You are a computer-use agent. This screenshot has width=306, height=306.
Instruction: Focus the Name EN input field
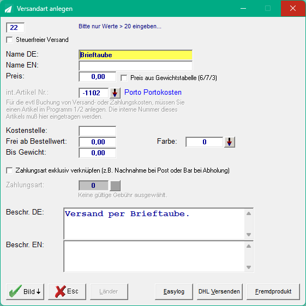pos(135,66)
